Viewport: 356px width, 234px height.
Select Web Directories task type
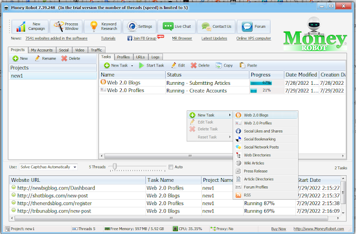point(266,155)
